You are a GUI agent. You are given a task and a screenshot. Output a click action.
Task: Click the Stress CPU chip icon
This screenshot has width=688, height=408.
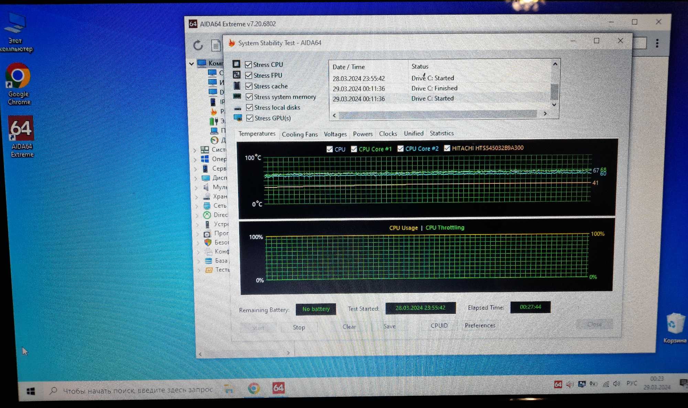pos(236,64)
